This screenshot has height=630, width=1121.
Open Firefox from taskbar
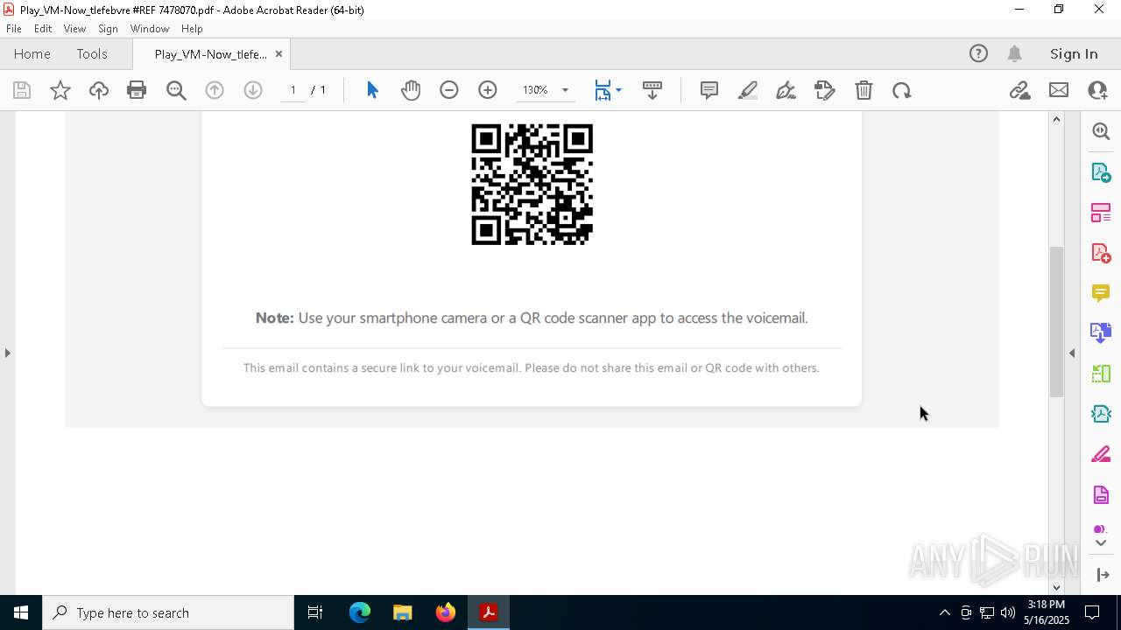(446, 612)
